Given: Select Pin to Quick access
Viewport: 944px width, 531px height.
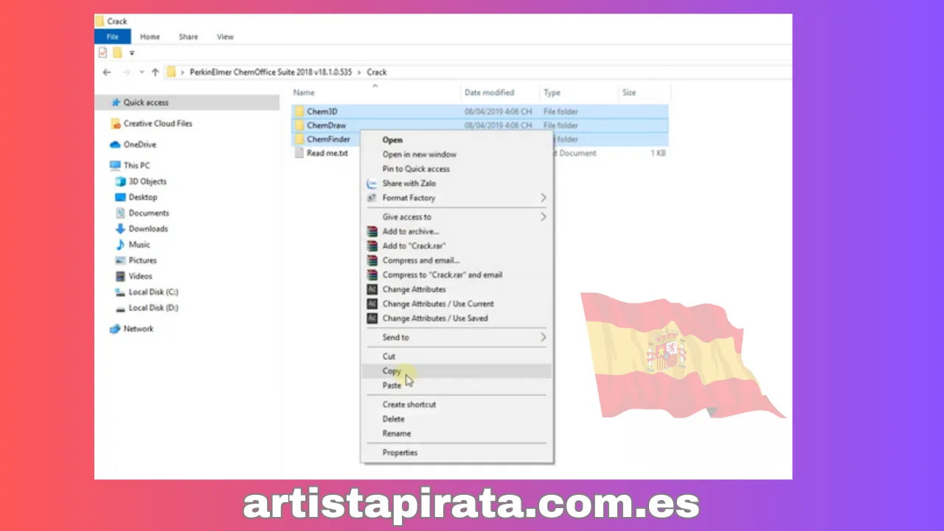Looking at the screenshot, I should (x=416, y=169).
